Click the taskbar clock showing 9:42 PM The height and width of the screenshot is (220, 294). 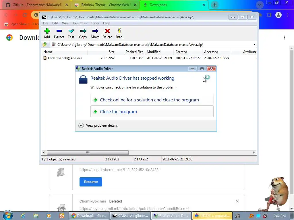(x=279, y=216)
